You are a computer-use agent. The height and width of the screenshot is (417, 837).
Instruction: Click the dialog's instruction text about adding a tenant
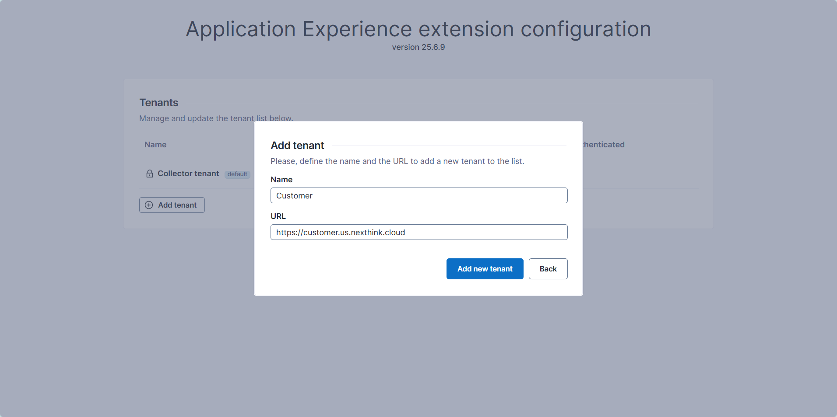pos(397,161)
